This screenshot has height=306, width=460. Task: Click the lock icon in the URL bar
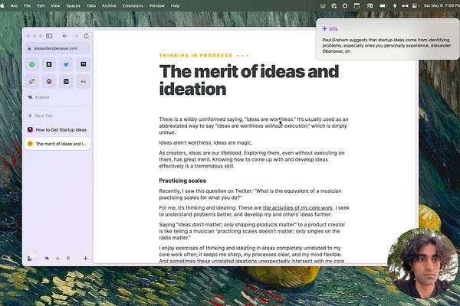point(29,48)
